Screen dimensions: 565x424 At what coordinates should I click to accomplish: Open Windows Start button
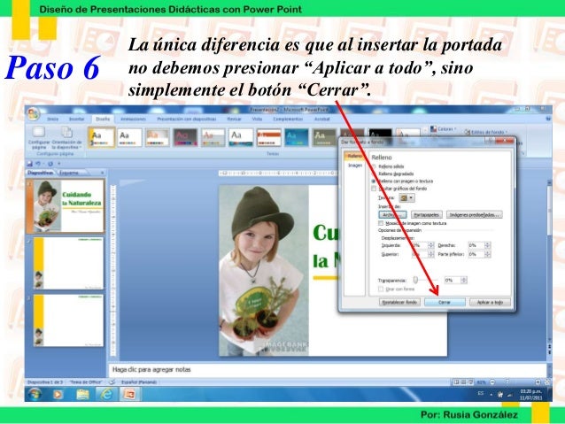coord(35,394)
